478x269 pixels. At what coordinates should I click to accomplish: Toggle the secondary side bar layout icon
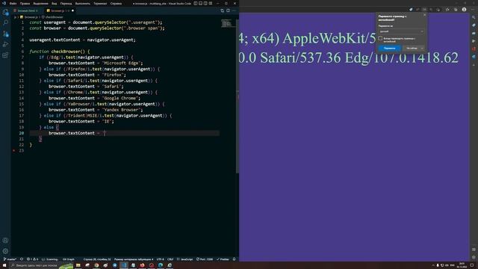click(x=205, y=3)
